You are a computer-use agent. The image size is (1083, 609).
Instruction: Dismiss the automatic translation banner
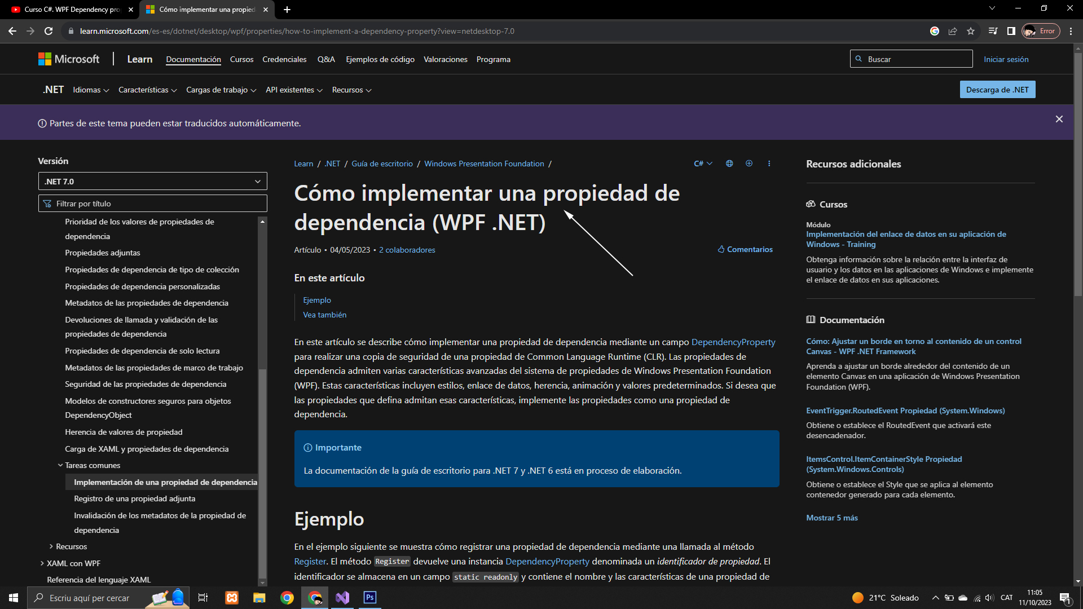1059,120
